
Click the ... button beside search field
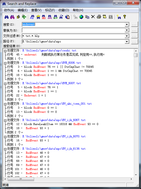pos(134,25)
